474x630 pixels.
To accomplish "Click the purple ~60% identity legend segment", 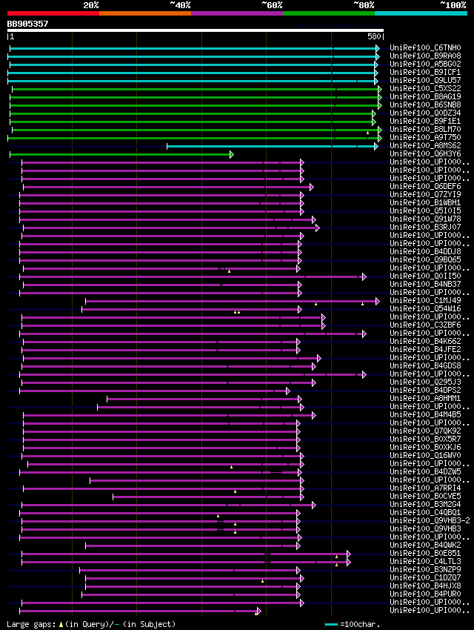I will coord(237,13).
